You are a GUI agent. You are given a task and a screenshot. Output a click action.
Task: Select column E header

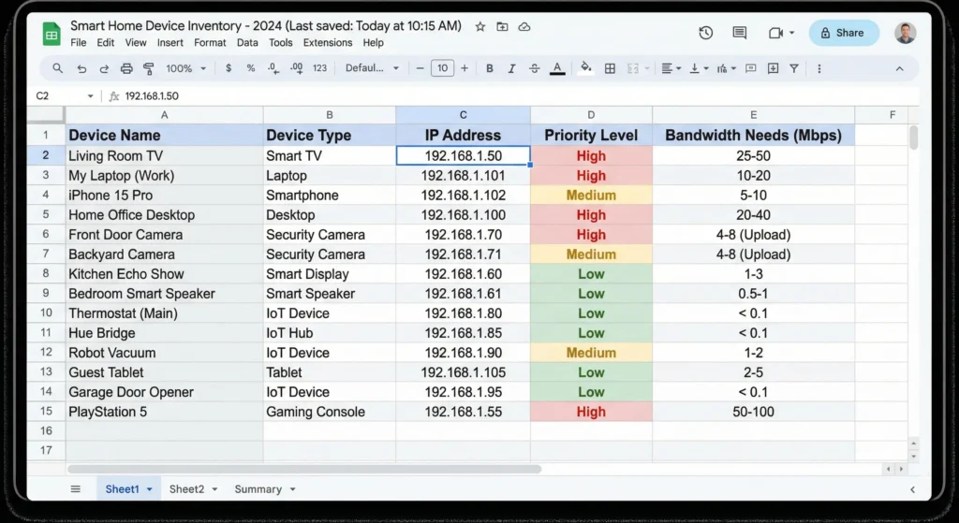click(753, 115)
